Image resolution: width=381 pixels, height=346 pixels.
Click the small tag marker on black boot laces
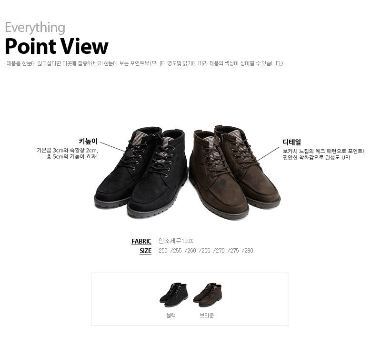130,153
